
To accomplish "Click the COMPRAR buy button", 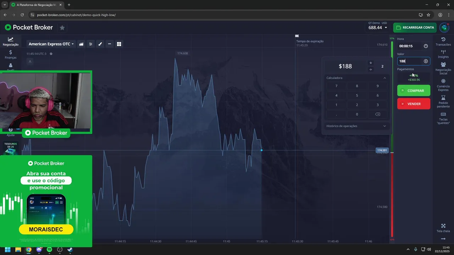I will point(414,91).
